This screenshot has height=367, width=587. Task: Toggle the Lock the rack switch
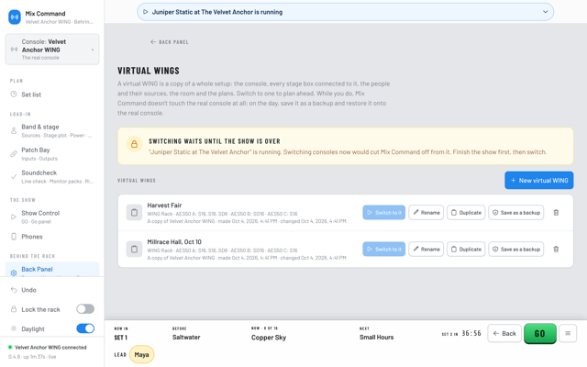(85, 309)
